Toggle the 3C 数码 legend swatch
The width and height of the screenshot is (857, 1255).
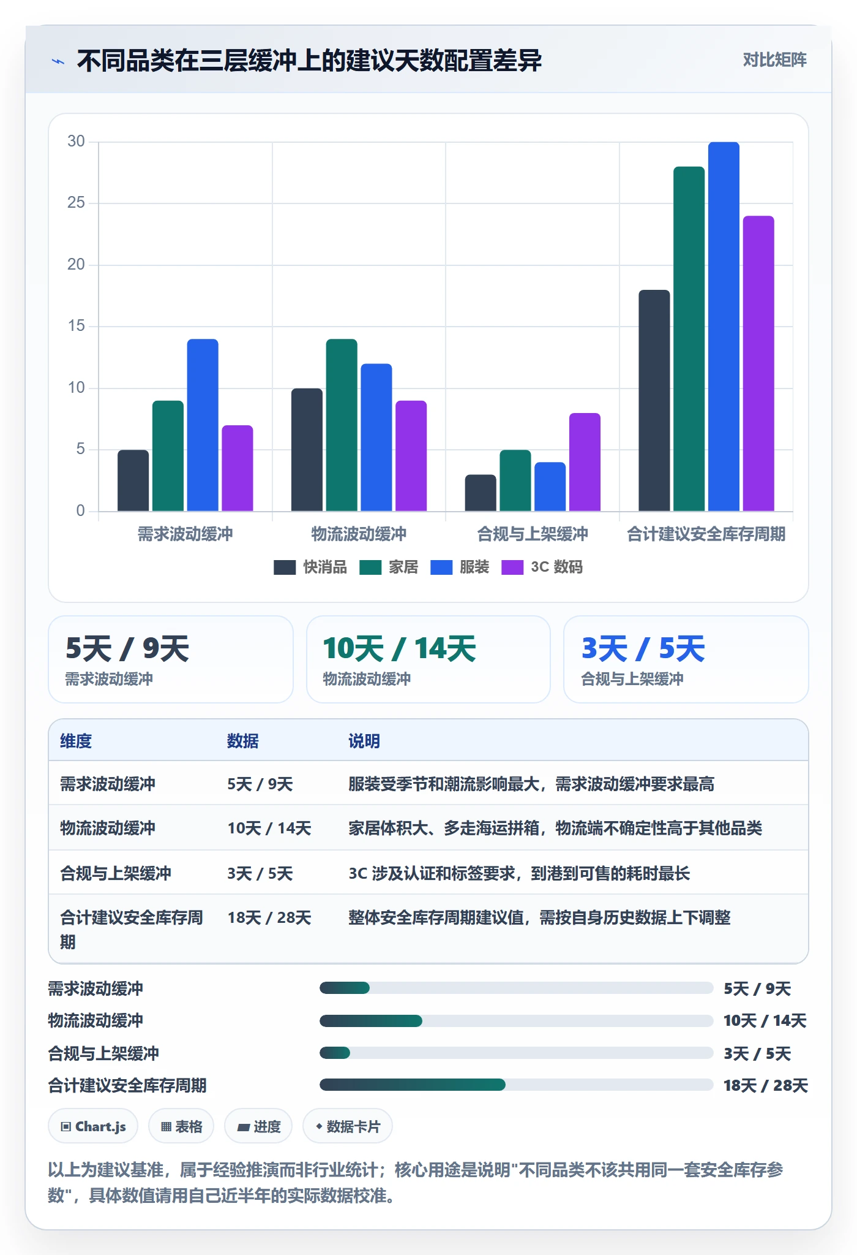click(x=512, y=567)
